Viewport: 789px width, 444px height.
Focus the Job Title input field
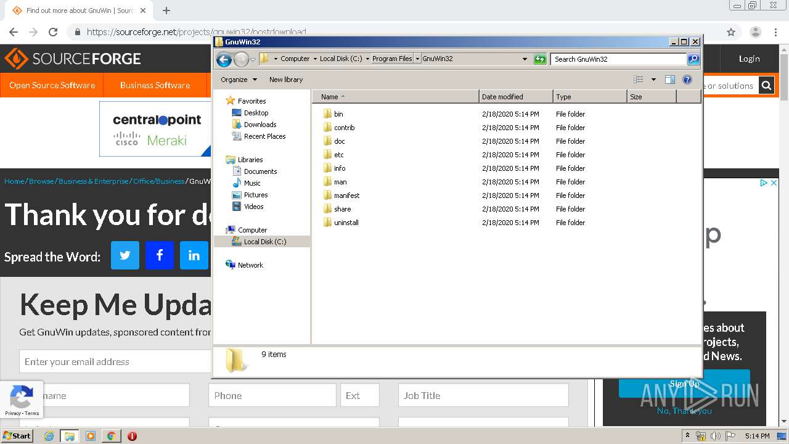pyautogui.click(x=483, y=395)
